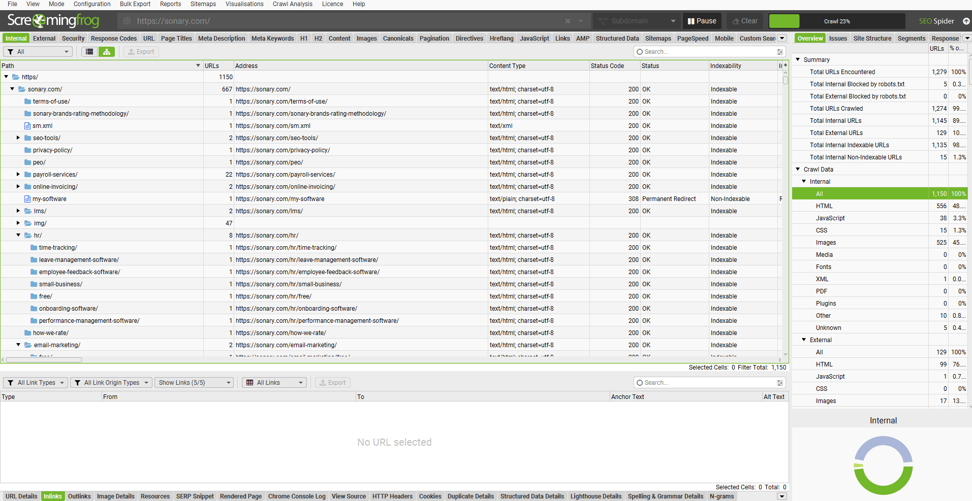The width and height of the screenshot is (972, 501).
Task: Open the All Link Types filter
Action: click(x=36, y=383)
